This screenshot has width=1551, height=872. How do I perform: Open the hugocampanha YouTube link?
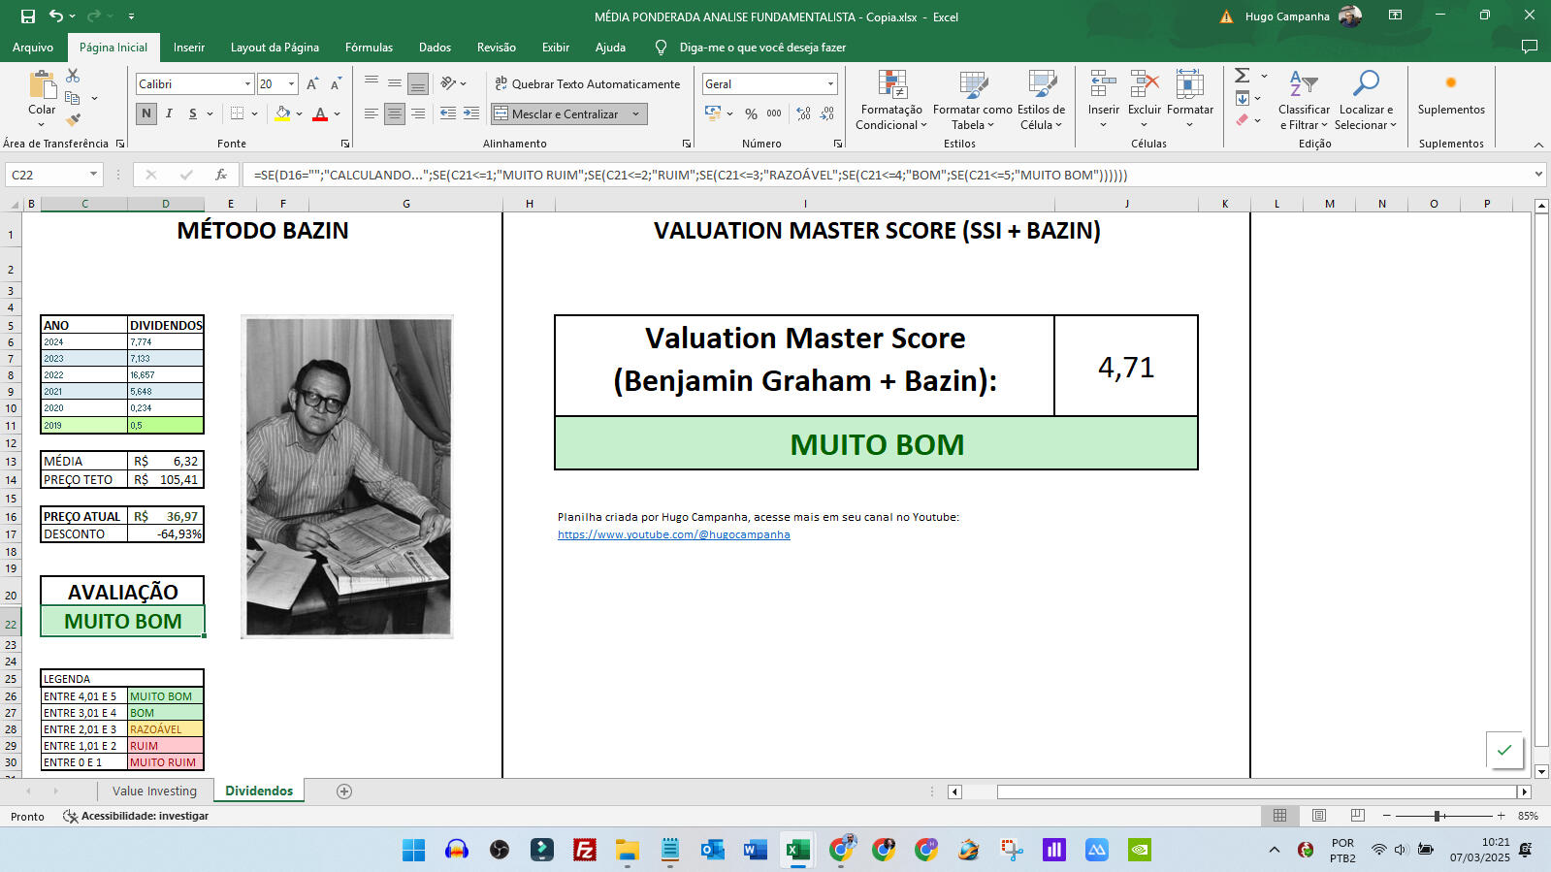(x=673, y=534)
